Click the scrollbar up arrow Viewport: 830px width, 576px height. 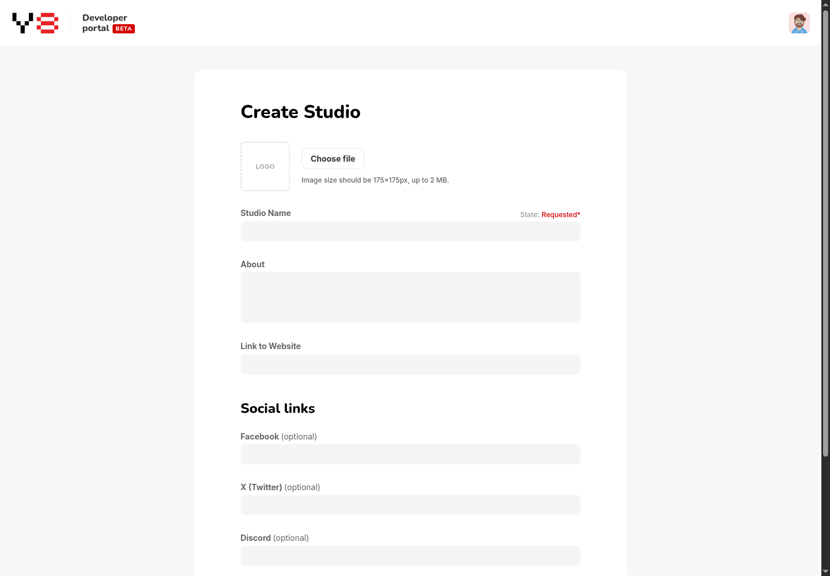tap(825, 4)
